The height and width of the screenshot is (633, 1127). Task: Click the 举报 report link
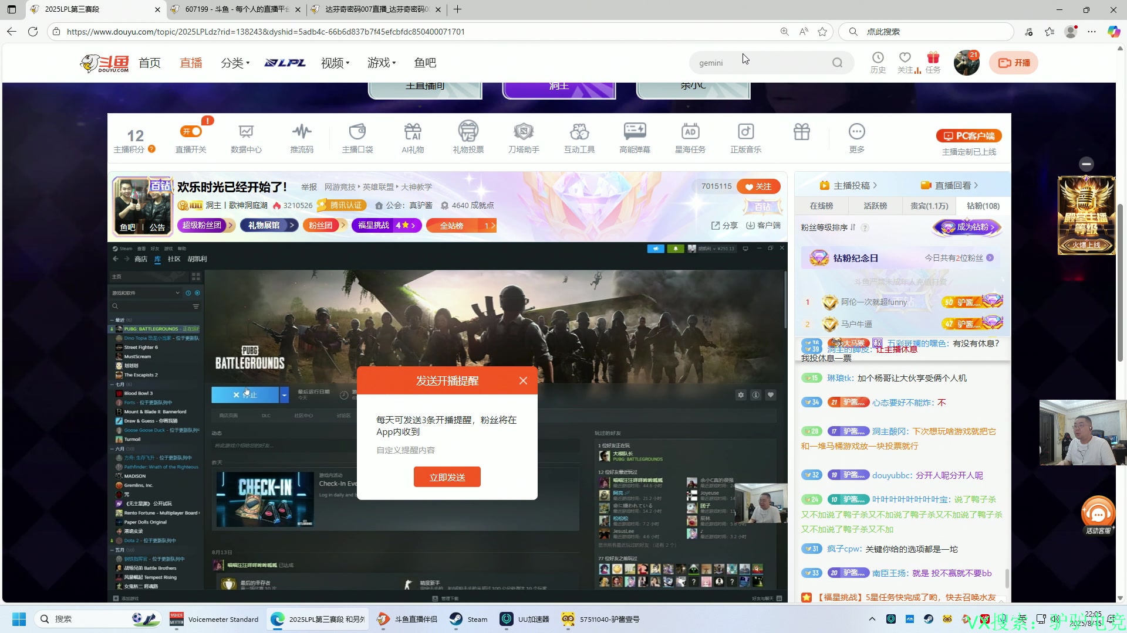tap(309, 187)
